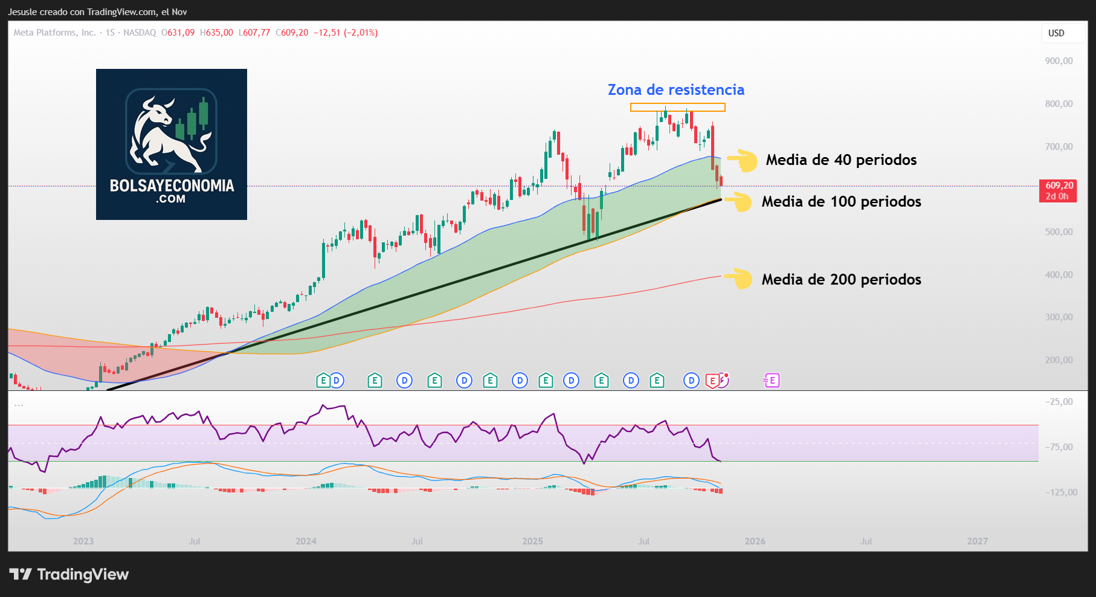
Task: Click the hand icon beside Media de 200 periodos
Action: [x=739, y=279]
